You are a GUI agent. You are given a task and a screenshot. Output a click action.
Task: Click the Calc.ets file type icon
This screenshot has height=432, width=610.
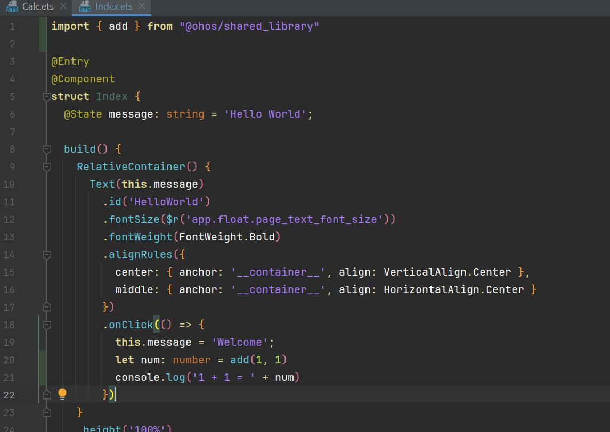coord(12,6)
